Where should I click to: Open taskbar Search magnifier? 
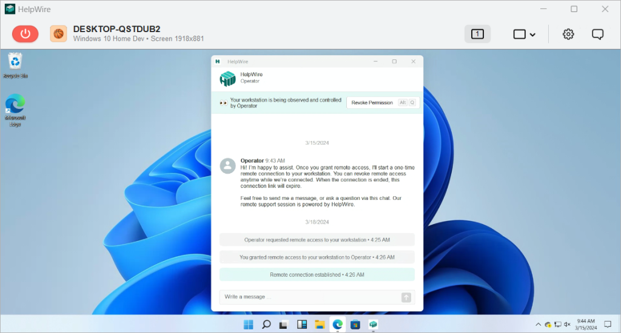(x=266, y=325)
